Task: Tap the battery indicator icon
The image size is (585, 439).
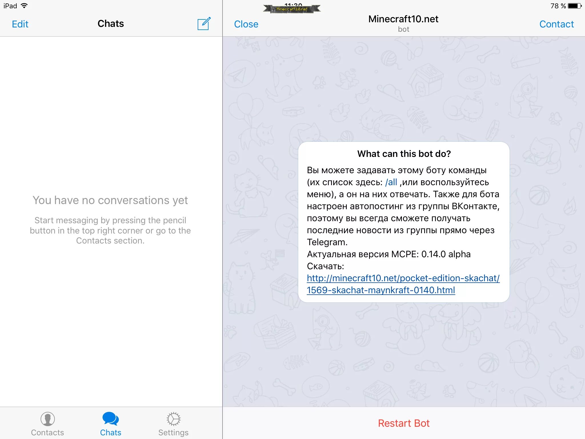Action: [574, 7]
